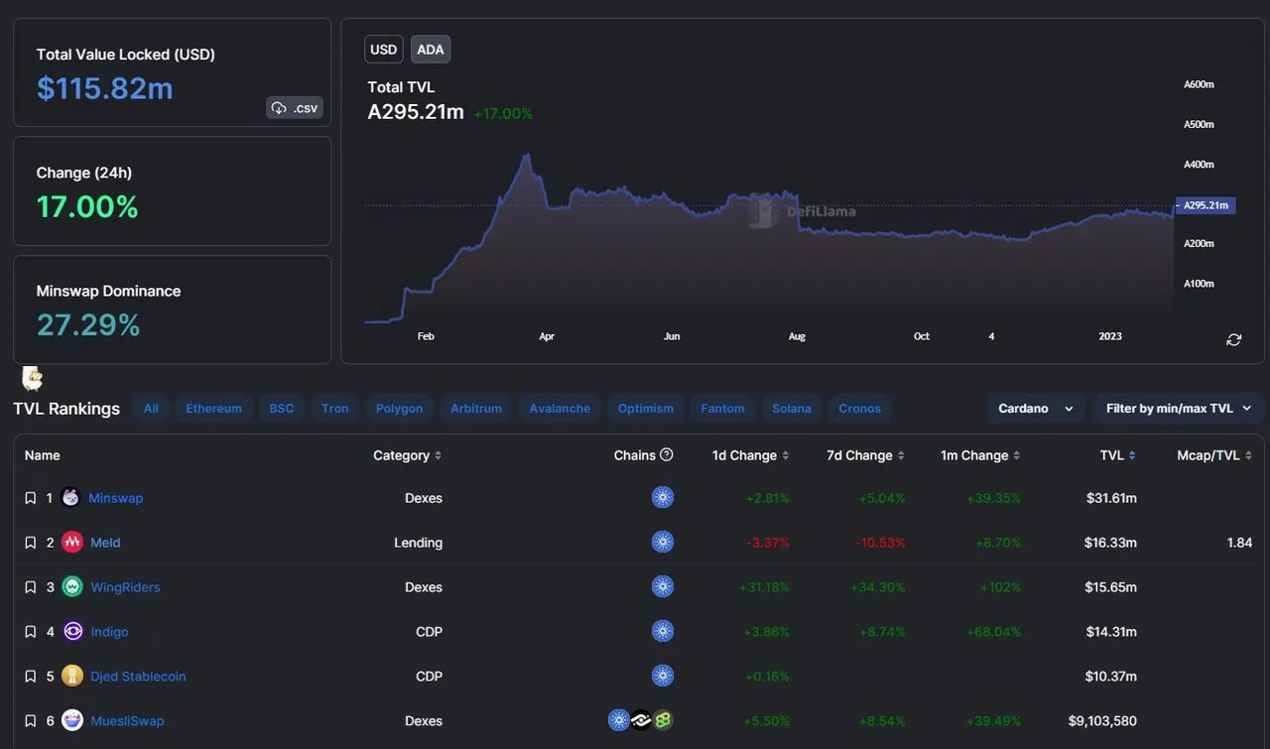Image resolution: width=1270 pixels, height=749 pixels.
Task: Click WingRiders' +102% 1m change
Action: tap(998, 587)
